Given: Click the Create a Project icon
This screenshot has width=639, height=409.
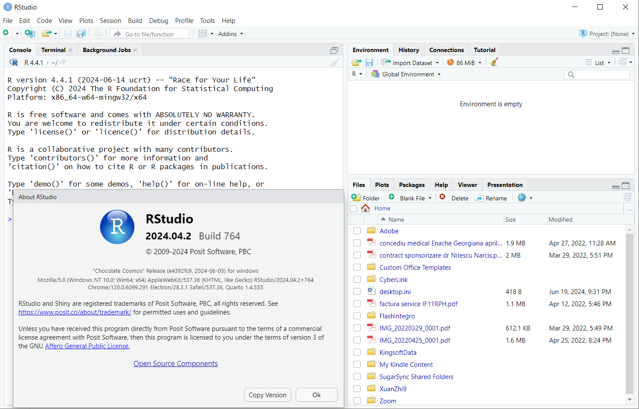Looking at the screenshot, I should [x=29, y=33].
